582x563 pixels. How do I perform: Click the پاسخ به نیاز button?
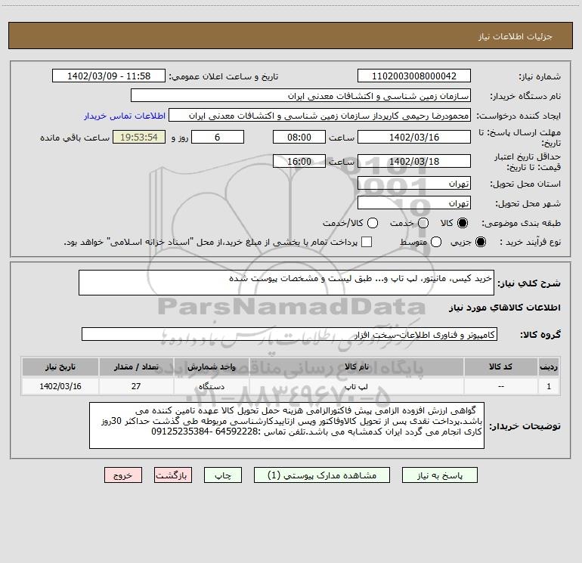[439, 475]
